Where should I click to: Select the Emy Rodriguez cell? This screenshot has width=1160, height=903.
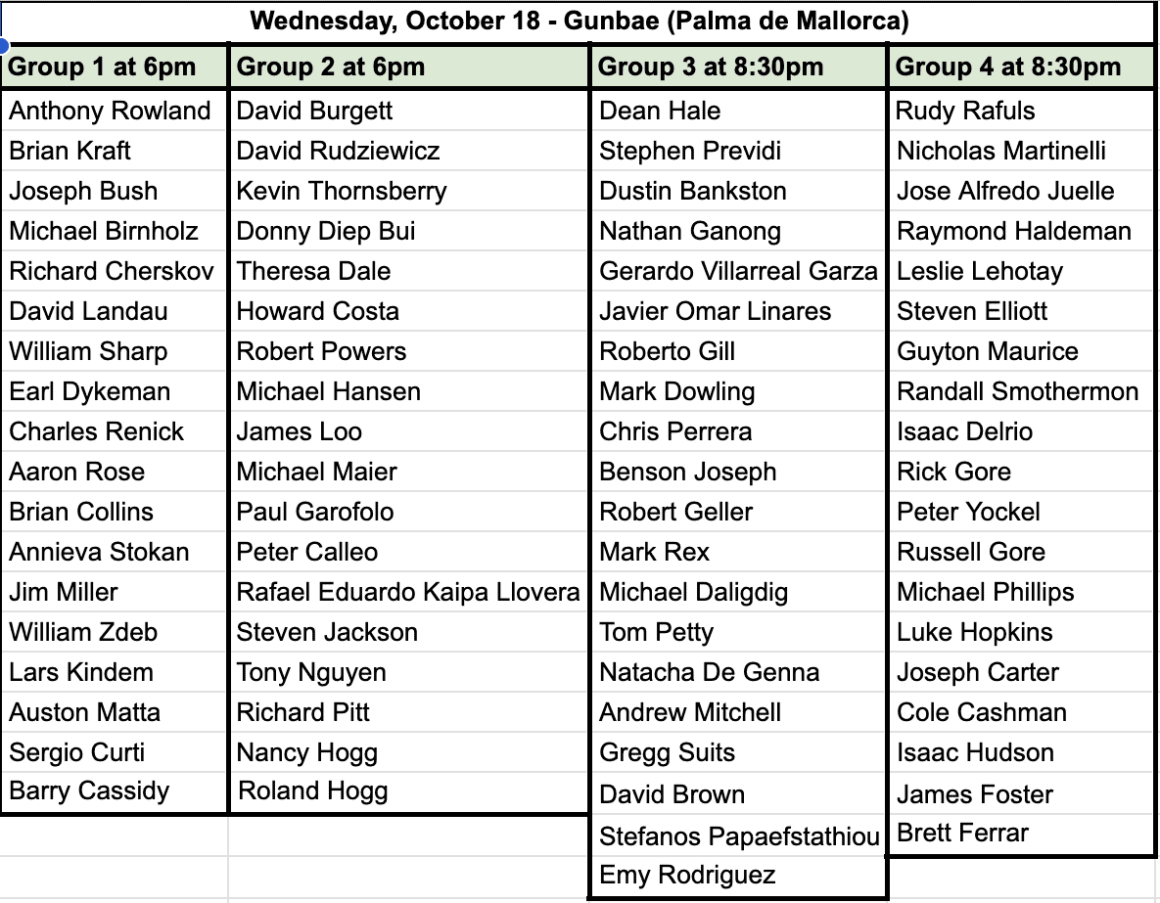coord(738,876)
